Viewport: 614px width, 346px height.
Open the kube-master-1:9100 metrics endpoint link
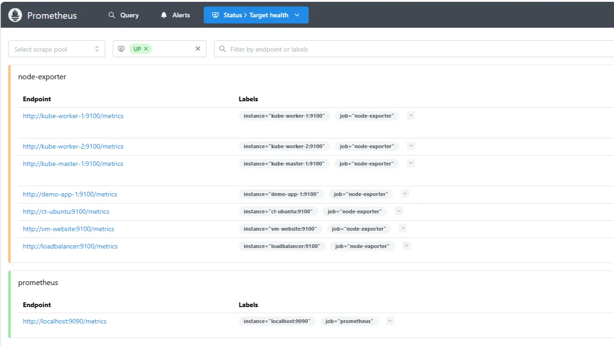pyautogui.click(x=73, y=164)
